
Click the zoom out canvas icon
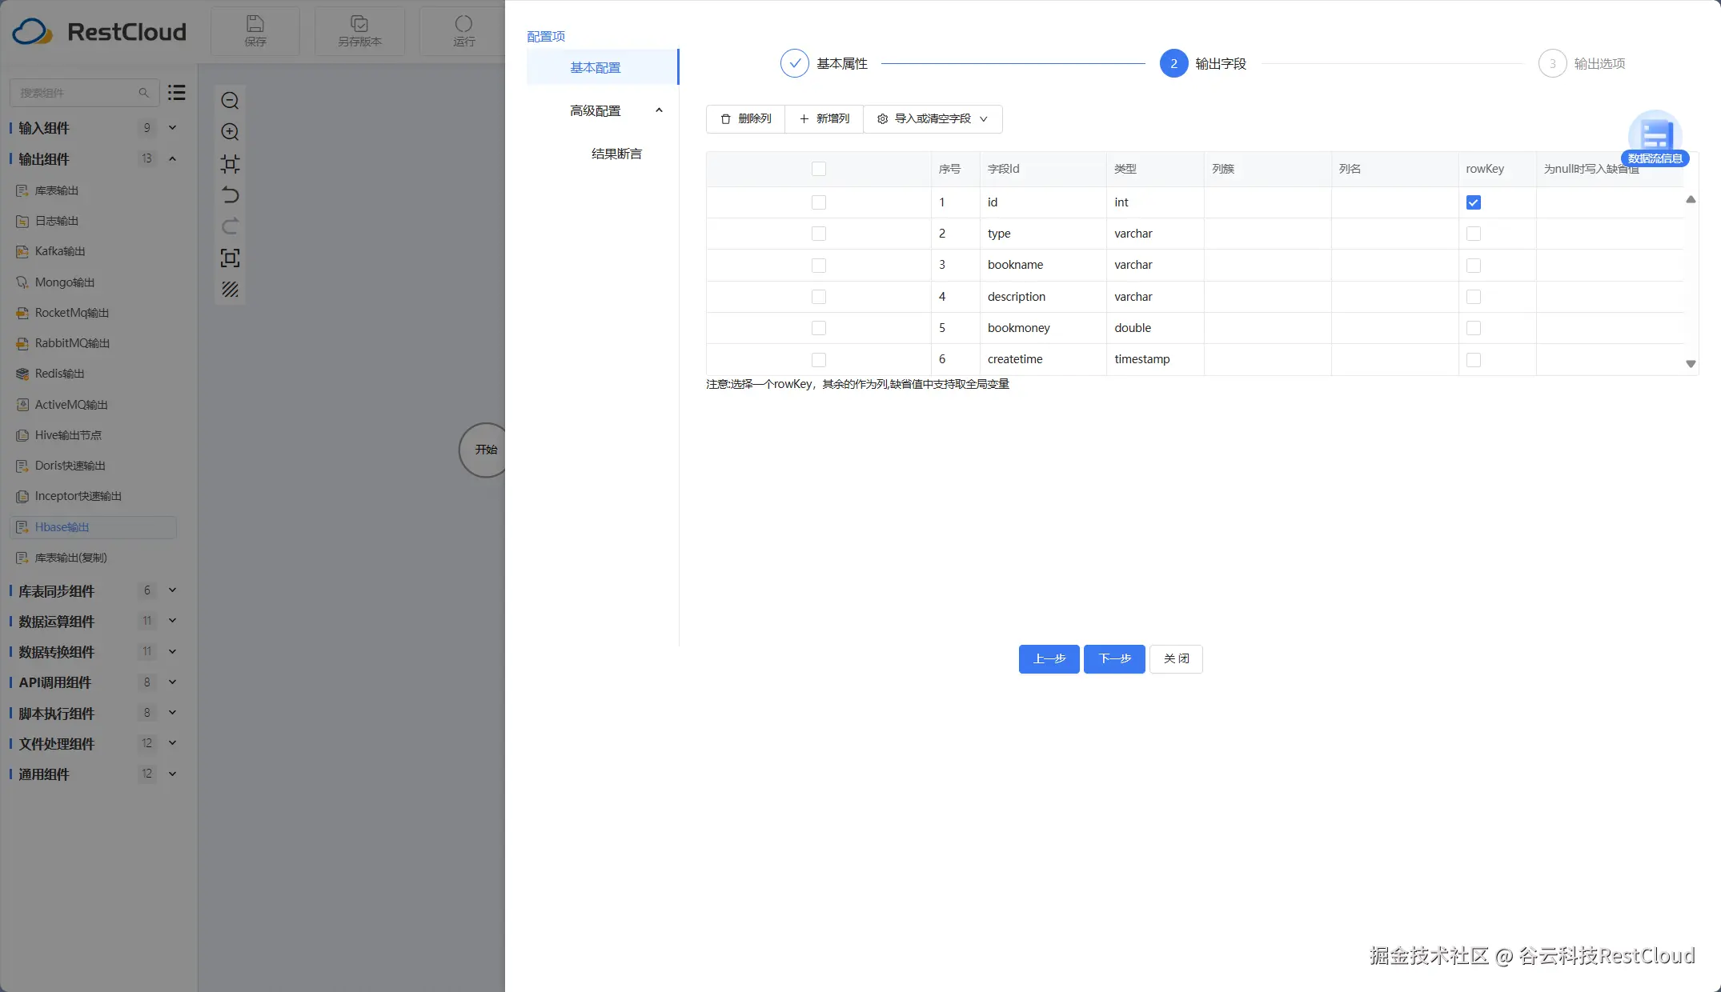[x=230, y=101]
